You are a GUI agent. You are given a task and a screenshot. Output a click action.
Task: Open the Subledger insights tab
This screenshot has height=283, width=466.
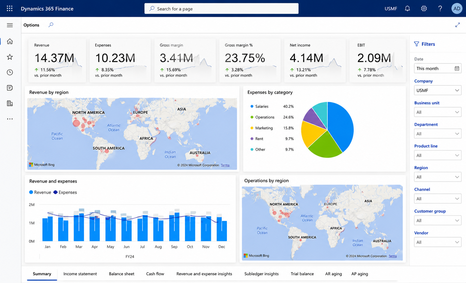261,274
